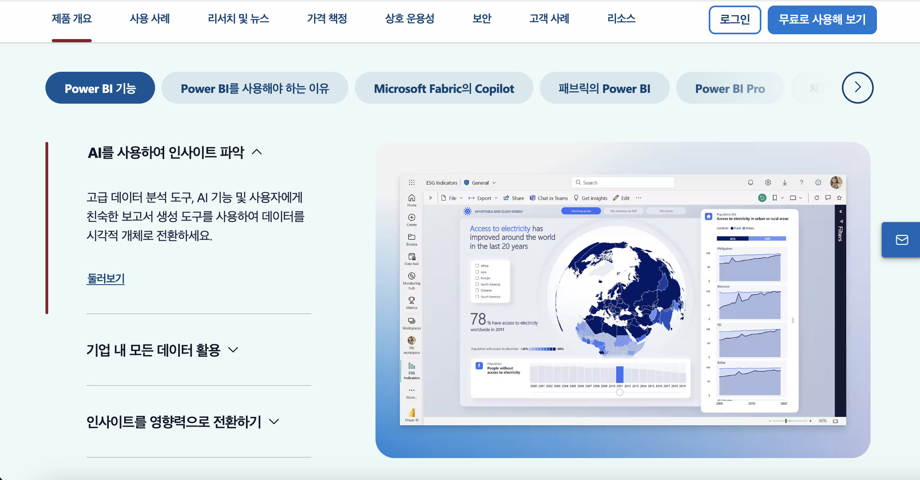Click the green reset icon
920x480 pixels.
762,198
